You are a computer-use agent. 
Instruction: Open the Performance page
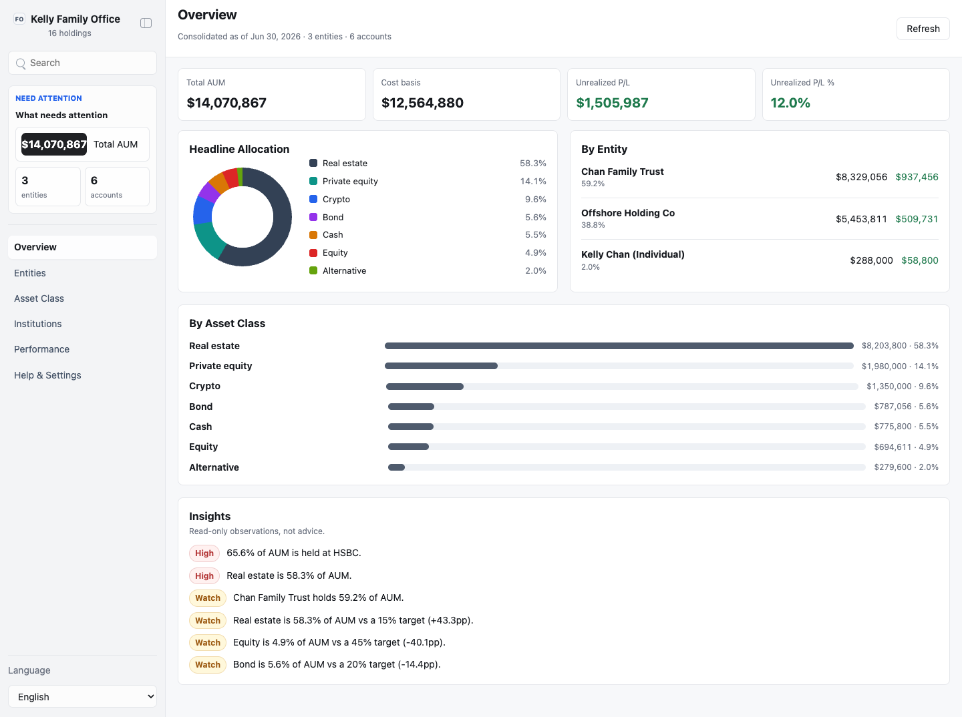(82, 349)
